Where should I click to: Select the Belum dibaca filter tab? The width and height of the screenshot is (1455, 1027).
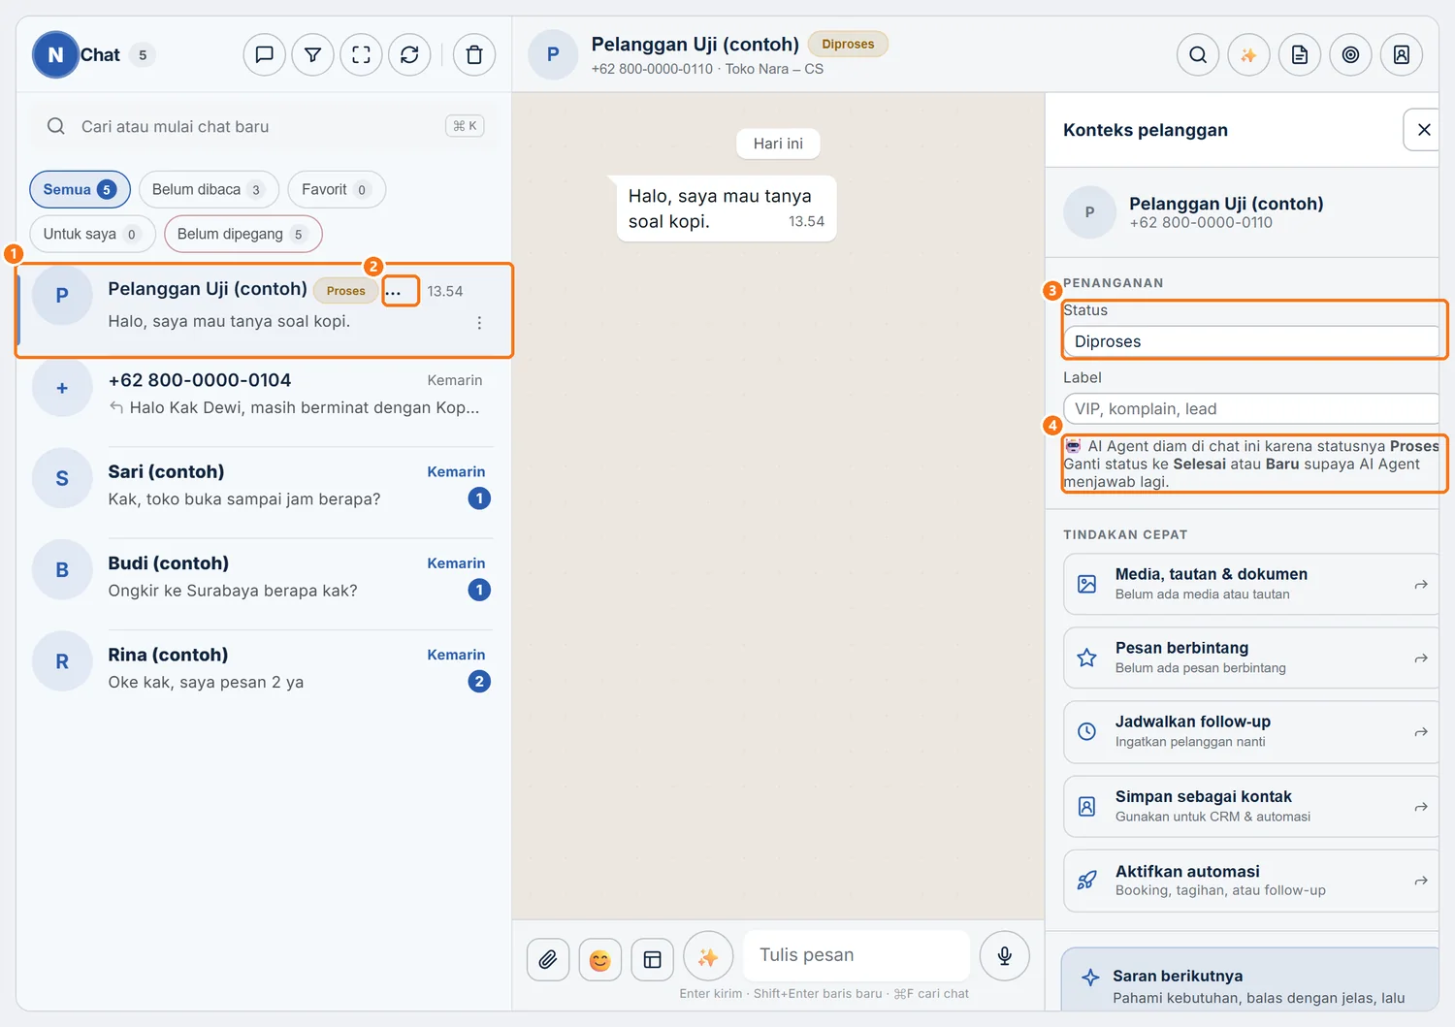(209, 189)
